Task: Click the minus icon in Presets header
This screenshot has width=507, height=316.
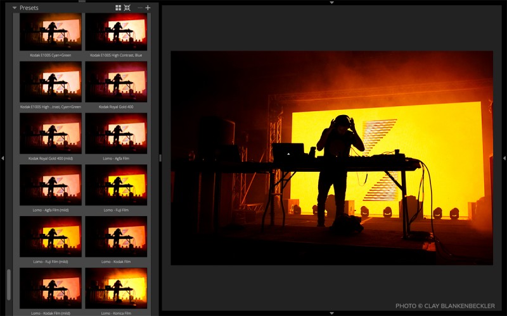Action: point(139,8)
